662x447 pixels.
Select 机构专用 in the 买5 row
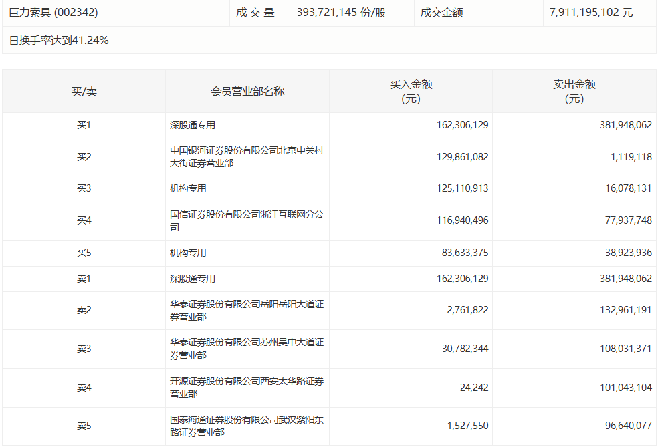188,253
